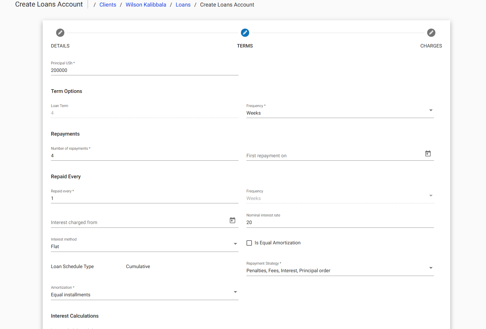Click the Number of repayments field
486x329 pixels.
pyautogui.click(x=145, y=156)
